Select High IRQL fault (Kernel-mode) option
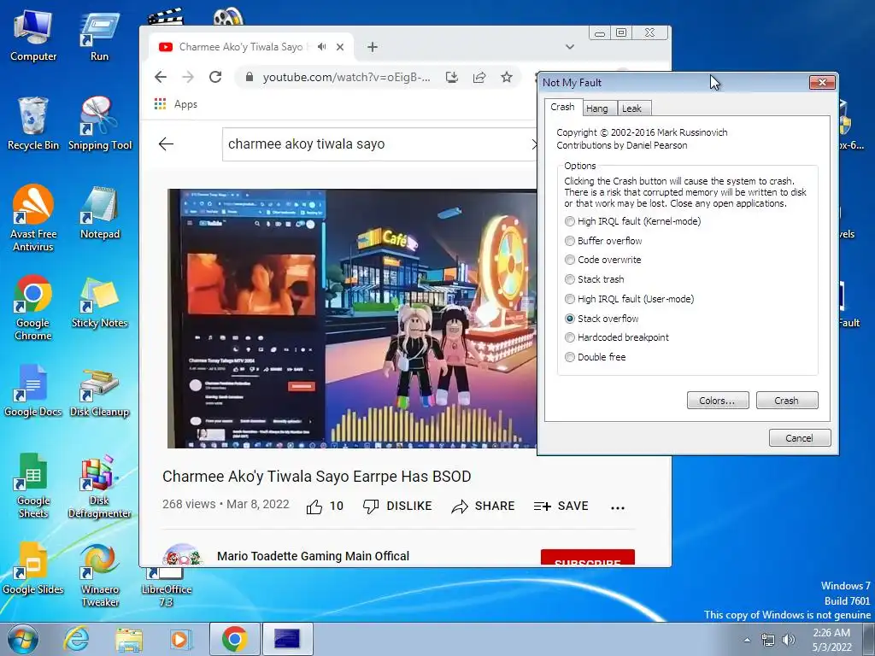 coord(632,221)
